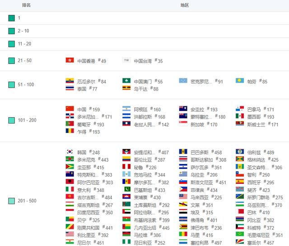Open the 密克罗尼... #91 entry
This screenshot has width=289, height=246.
(x=207, y=82)
